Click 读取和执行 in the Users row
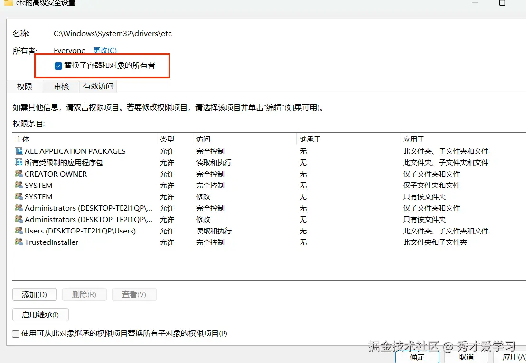The width and height of the screenshot is (526, 363). [x=214, y=231]
